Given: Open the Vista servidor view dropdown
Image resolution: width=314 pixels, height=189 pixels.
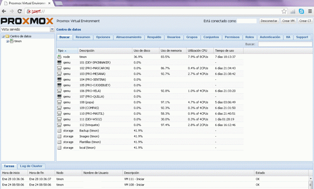Looking at the screenshot, I should pyautogui.click(x=52, y=29).
